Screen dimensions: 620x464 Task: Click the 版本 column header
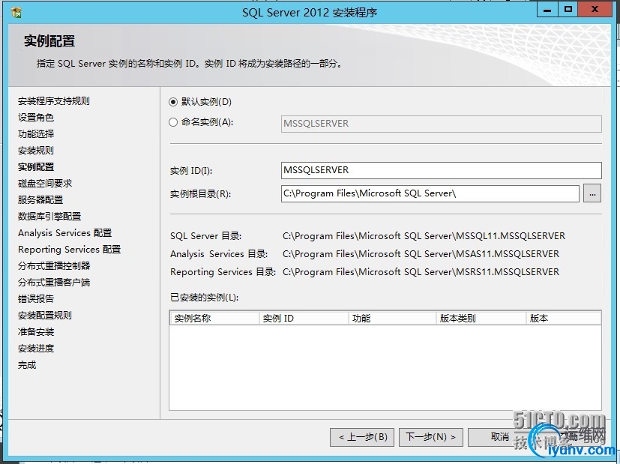[x=564, y=319]
